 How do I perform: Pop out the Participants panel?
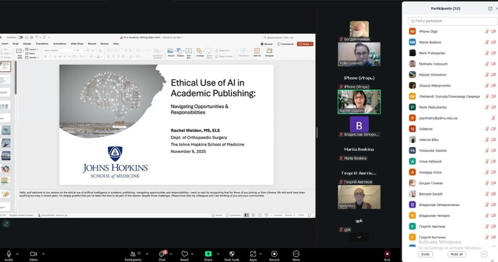[x=490, y=8]
